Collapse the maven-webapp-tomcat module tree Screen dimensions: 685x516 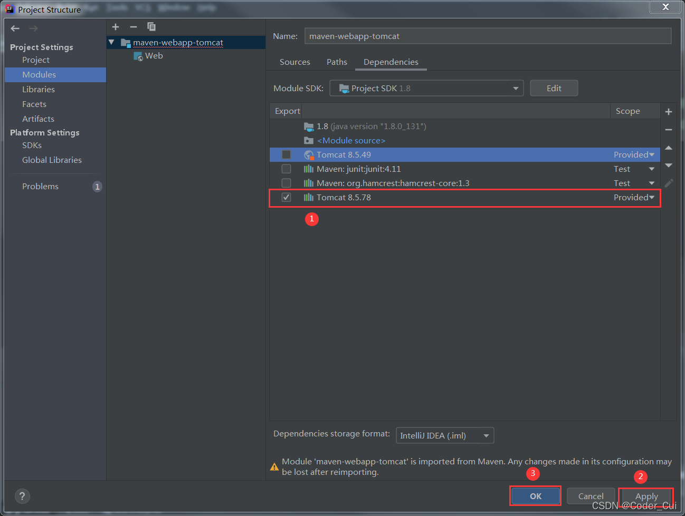click(111, 42)
